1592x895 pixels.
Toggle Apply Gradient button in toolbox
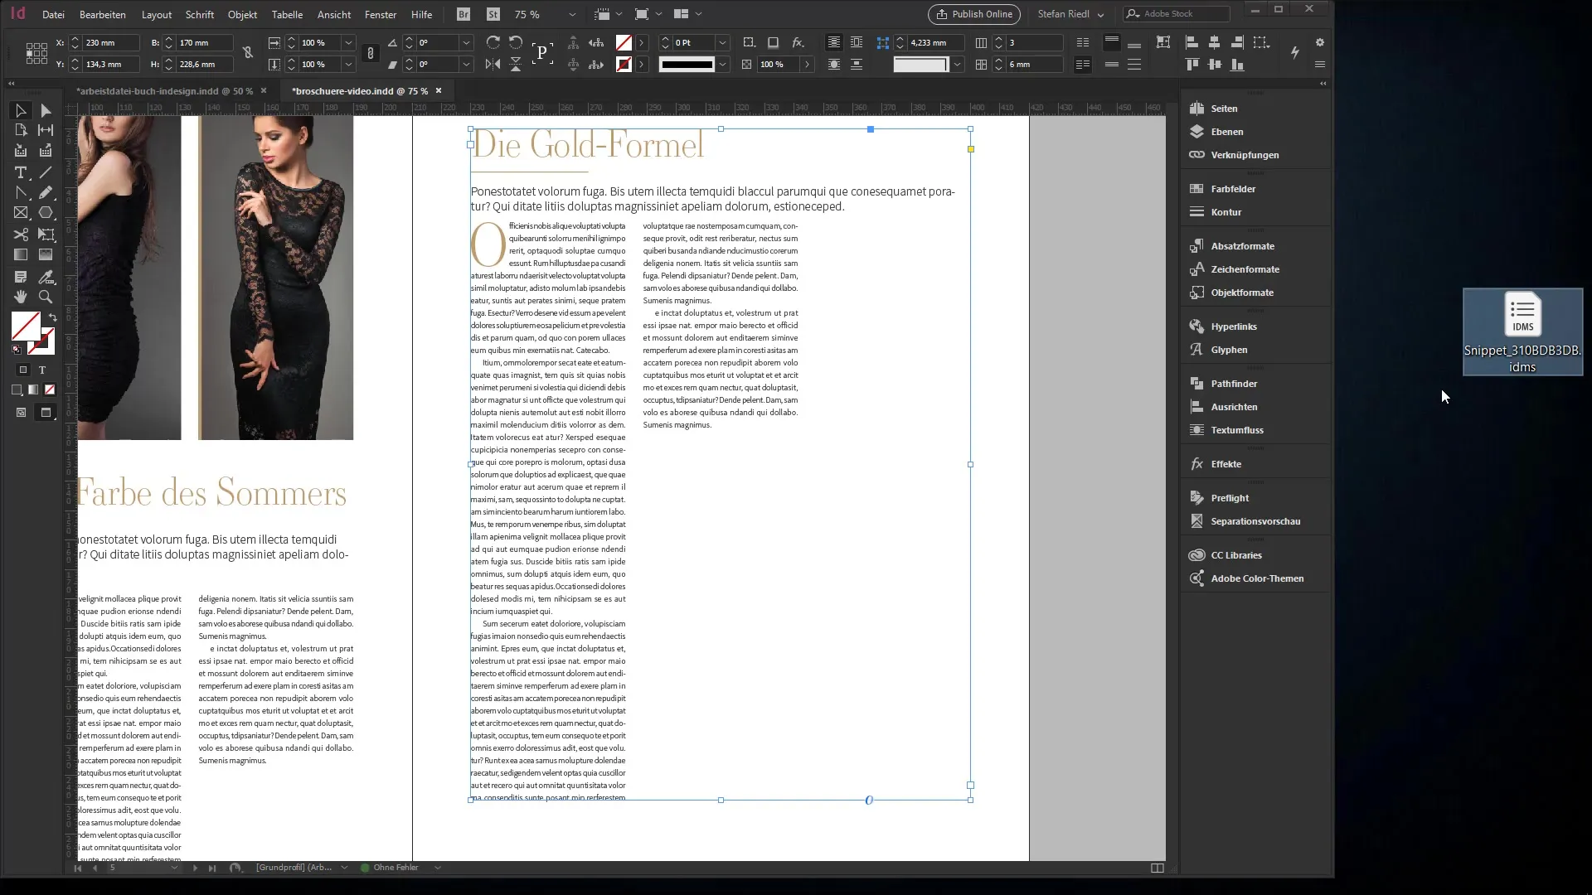tap(33, 390)
